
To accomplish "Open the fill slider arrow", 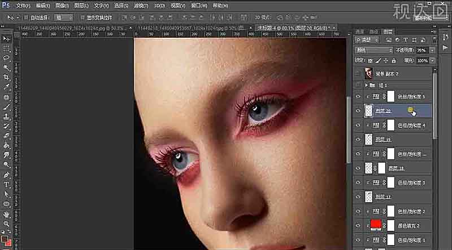I will (432, 61).
